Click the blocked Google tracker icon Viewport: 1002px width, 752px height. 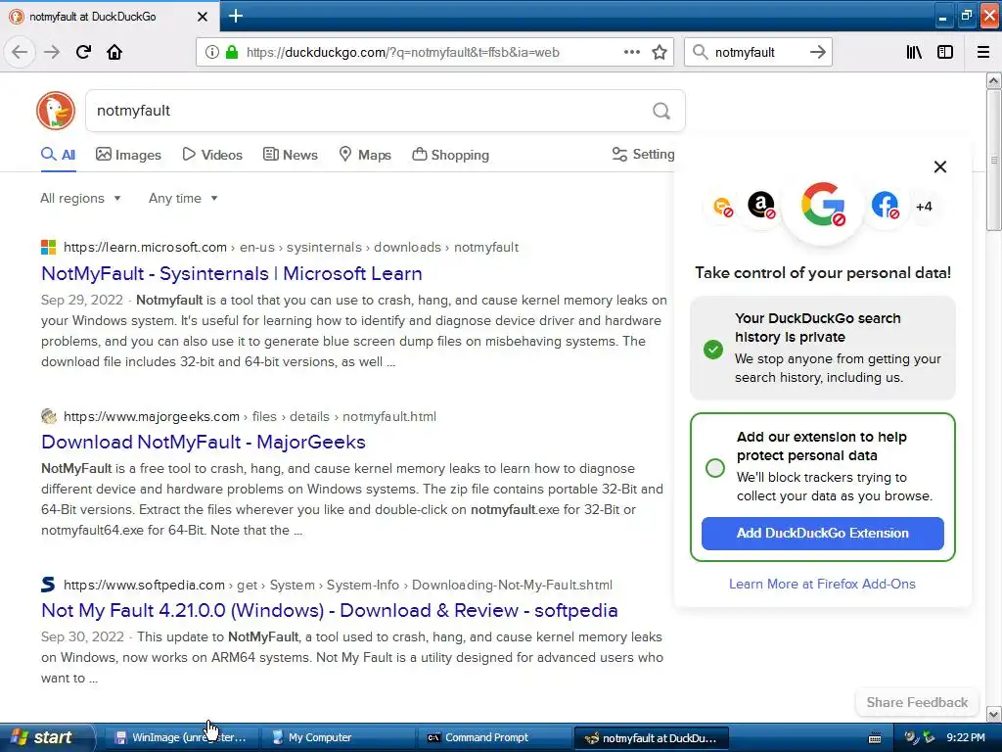pos(823,206)
